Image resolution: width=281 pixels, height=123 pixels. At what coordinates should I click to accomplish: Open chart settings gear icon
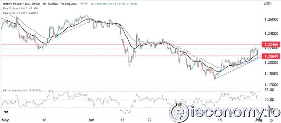(272, 120)
